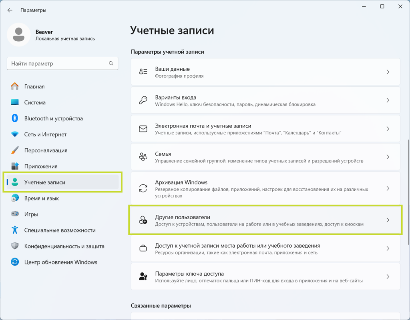Open the Семья settings card

pyautogui.click(x=265, y=157)
